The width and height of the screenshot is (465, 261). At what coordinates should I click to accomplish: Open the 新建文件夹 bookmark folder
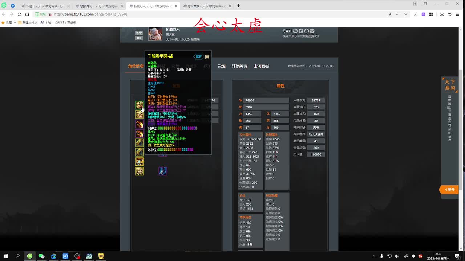[28, 22]
